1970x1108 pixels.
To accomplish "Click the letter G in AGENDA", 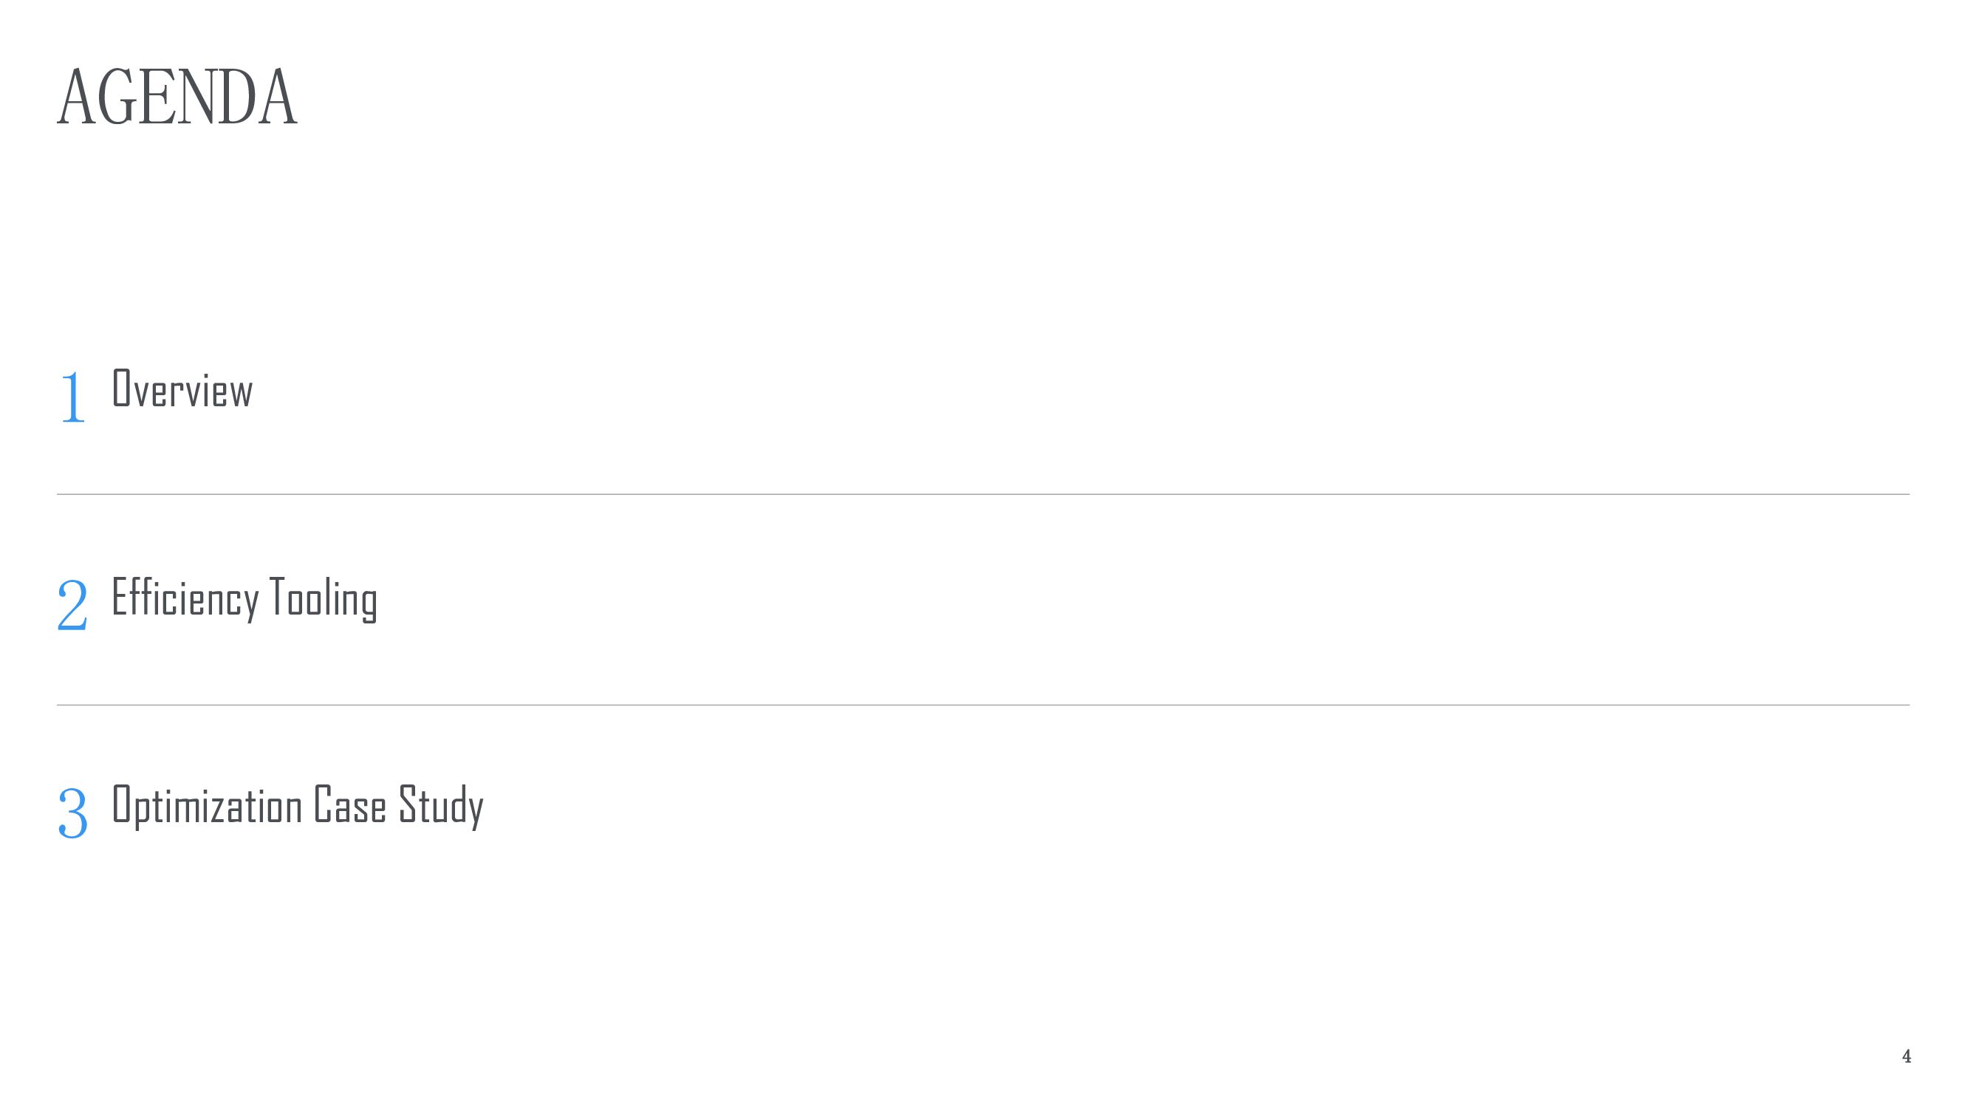I will 117,97.
